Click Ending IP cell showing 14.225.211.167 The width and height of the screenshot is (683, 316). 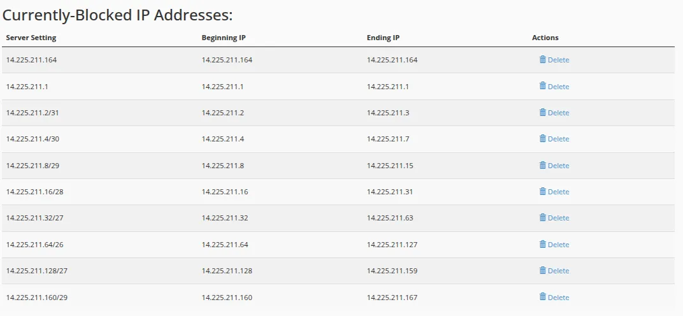pos(392,298)
